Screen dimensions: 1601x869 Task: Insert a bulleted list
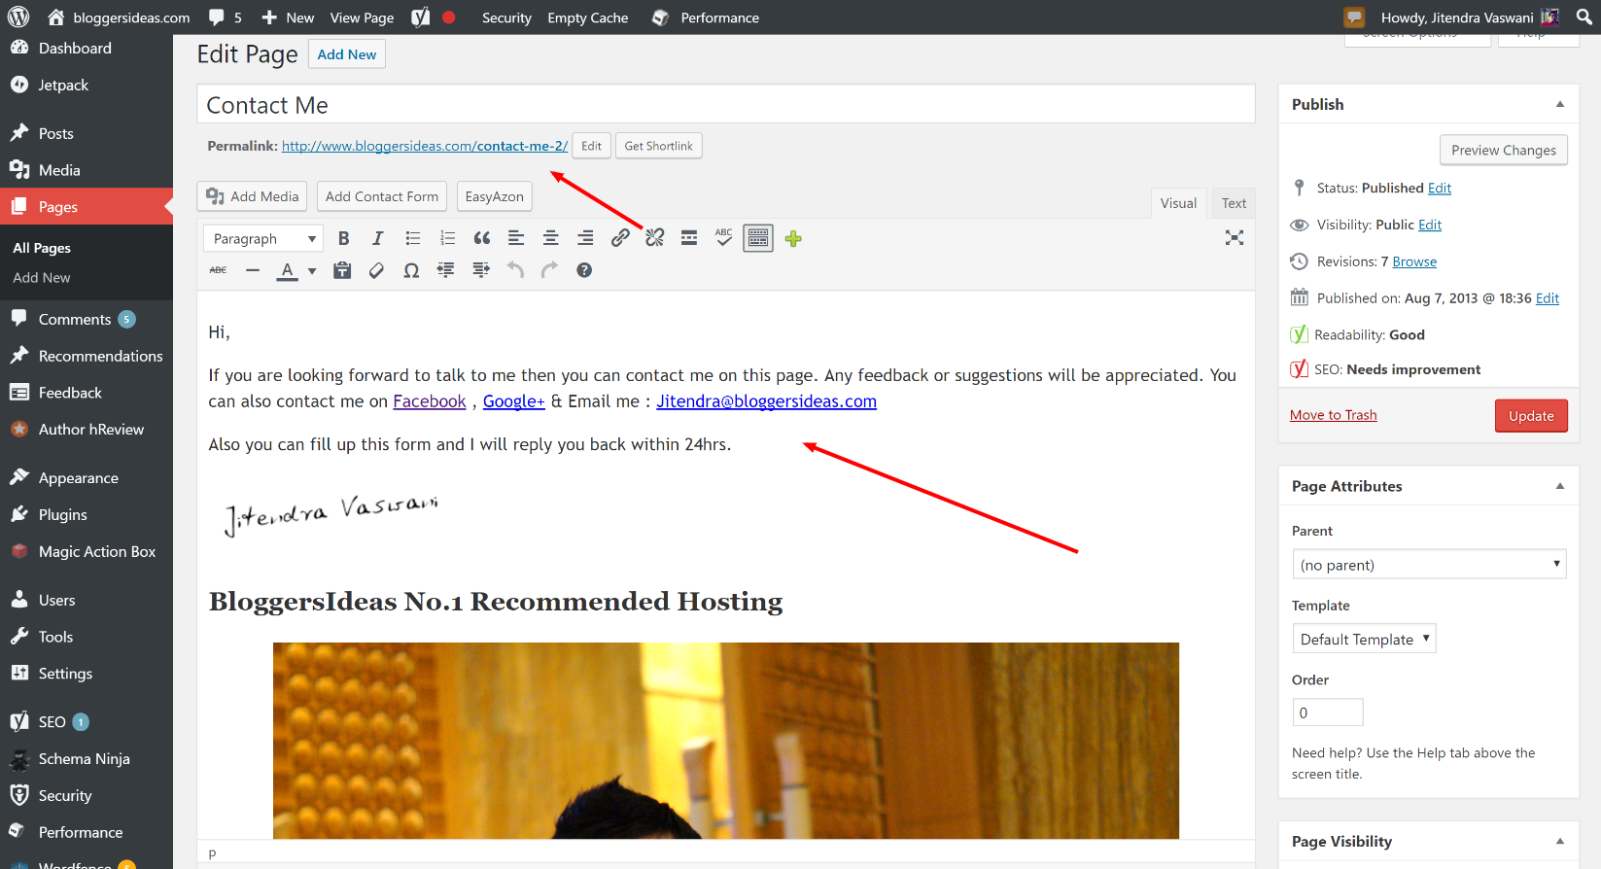click(413, 238)
